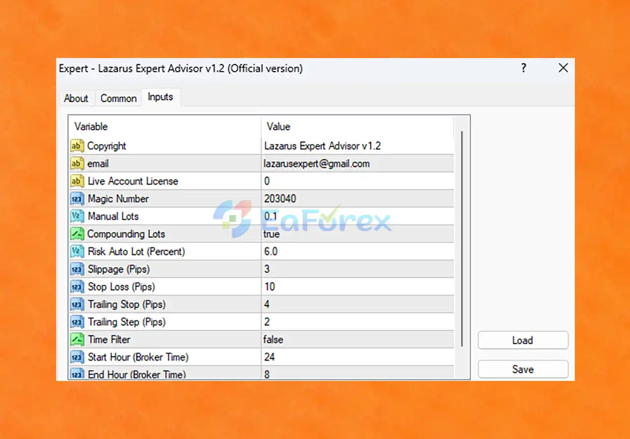Click the Copyright row string icon
Image resolution: width=630 pixels, height=439 pixels.
click(x=77, y=146)
